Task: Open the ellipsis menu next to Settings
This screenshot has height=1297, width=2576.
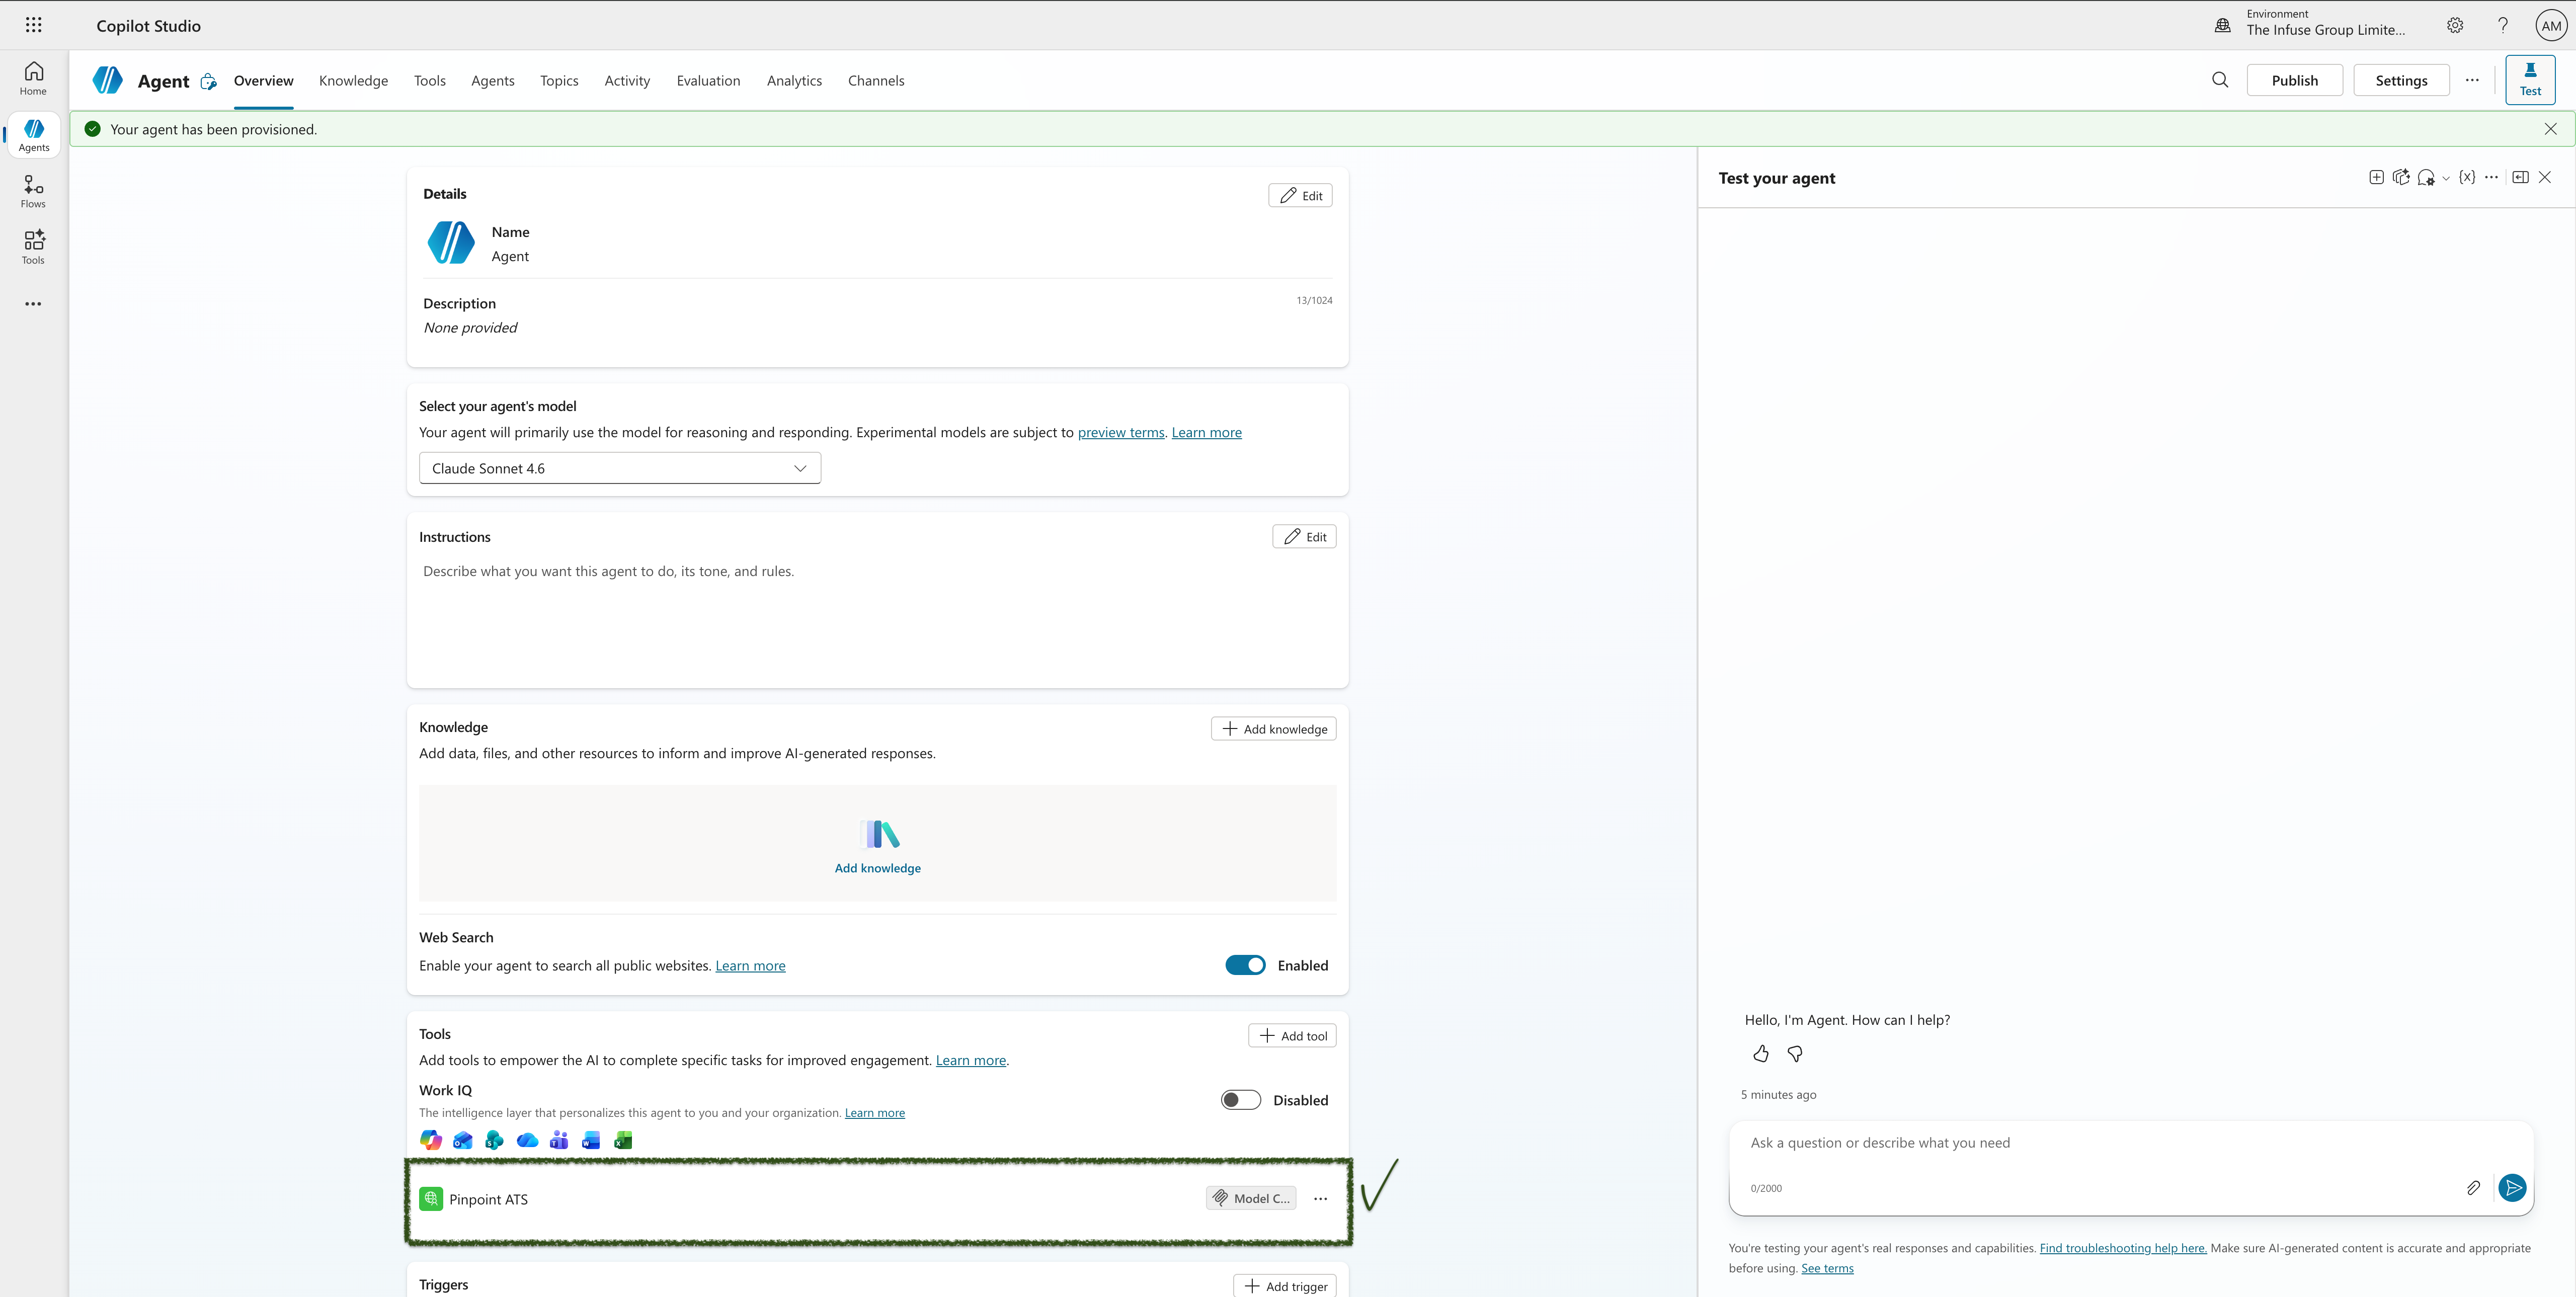Action: (2472, 80)
